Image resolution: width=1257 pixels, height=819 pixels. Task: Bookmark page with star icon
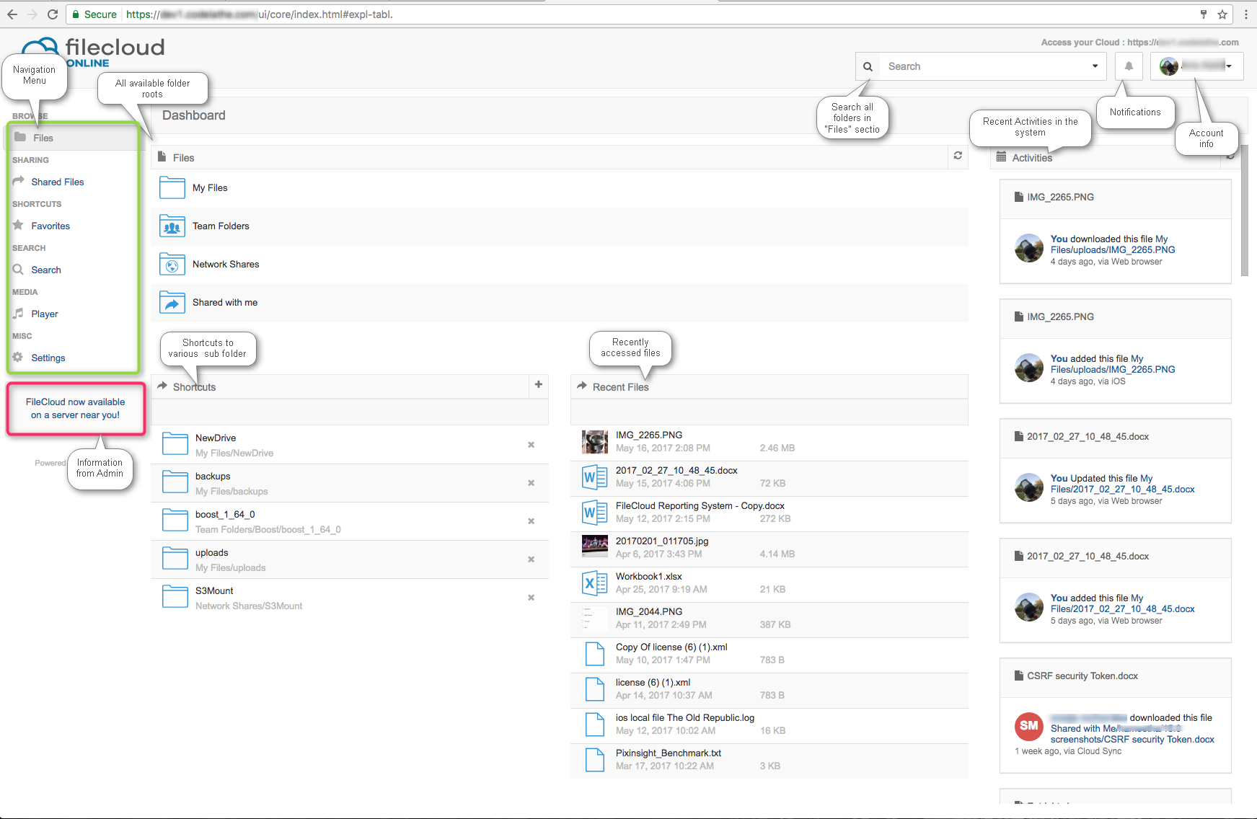point(1222,14)
